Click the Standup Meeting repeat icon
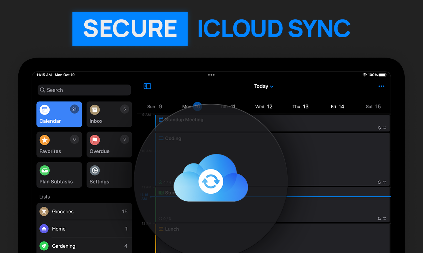Viewport: 423px width, 253px height. point(385,128)
